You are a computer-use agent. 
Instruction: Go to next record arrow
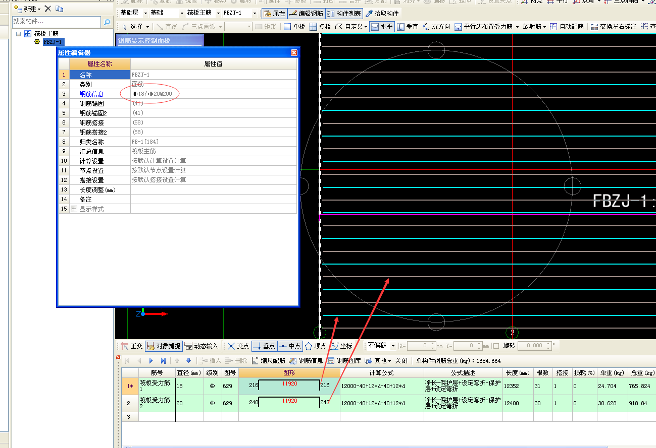click(151, 361)
